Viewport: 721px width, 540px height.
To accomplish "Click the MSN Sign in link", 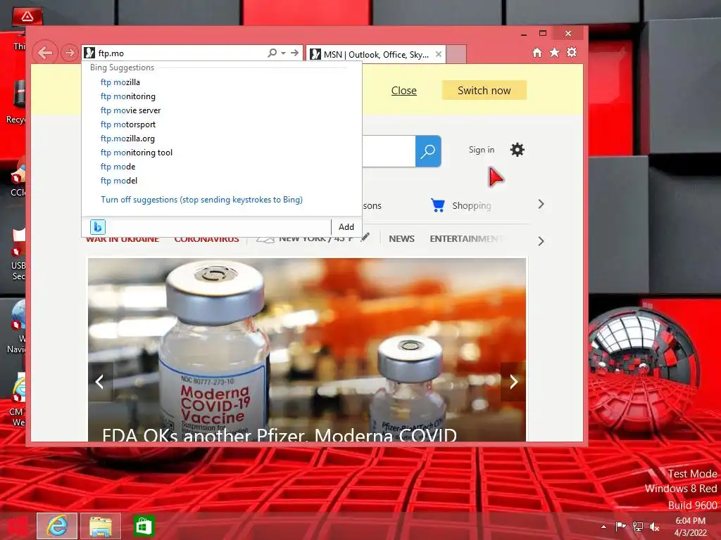I will [482, 150].
